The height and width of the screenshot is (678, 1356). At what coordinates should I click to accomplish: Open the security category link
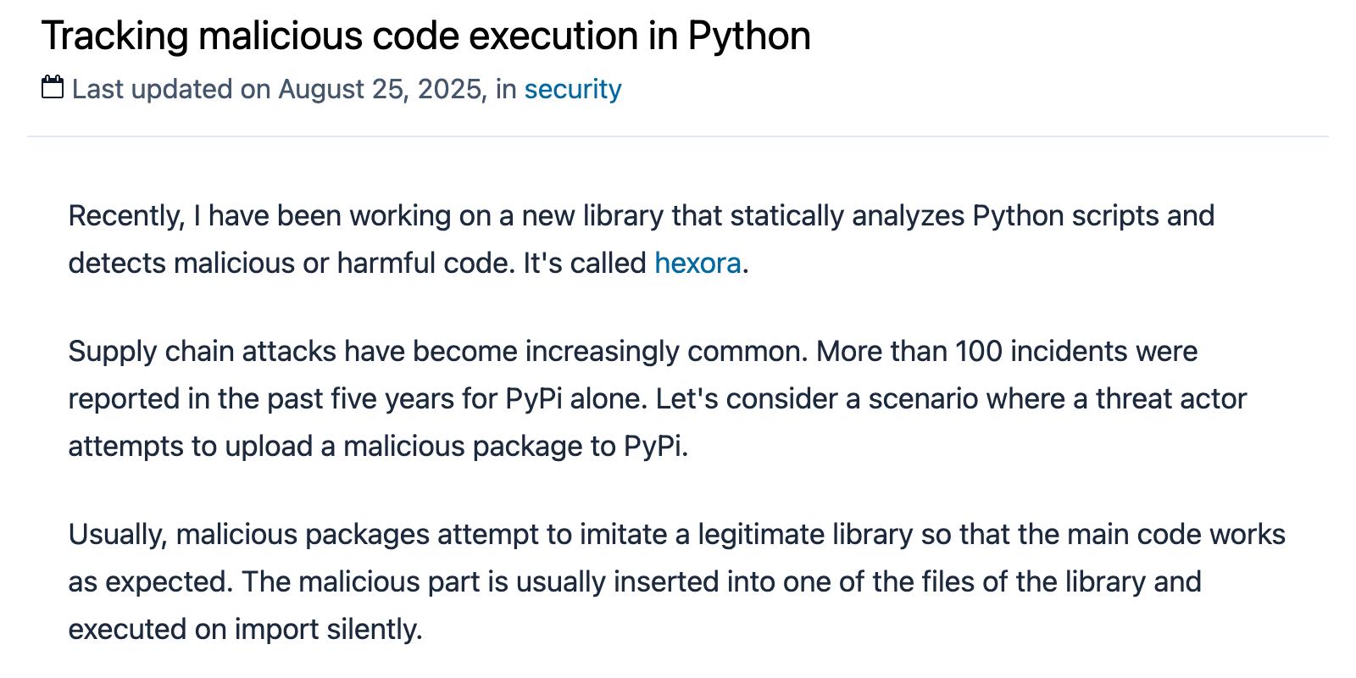(x=573, y=89)
